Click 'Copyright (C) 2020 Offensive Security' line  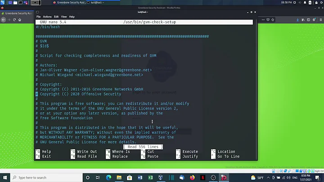coord(78,94)
